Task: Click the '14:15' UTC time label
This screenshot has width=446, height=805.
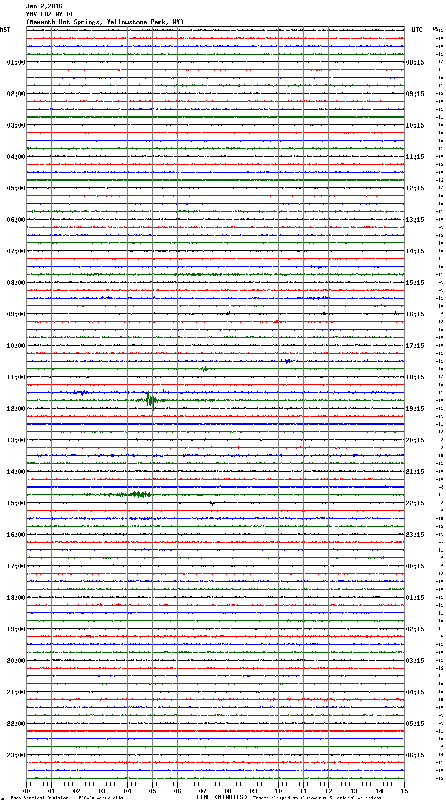Action: click(x=415, y=251)
